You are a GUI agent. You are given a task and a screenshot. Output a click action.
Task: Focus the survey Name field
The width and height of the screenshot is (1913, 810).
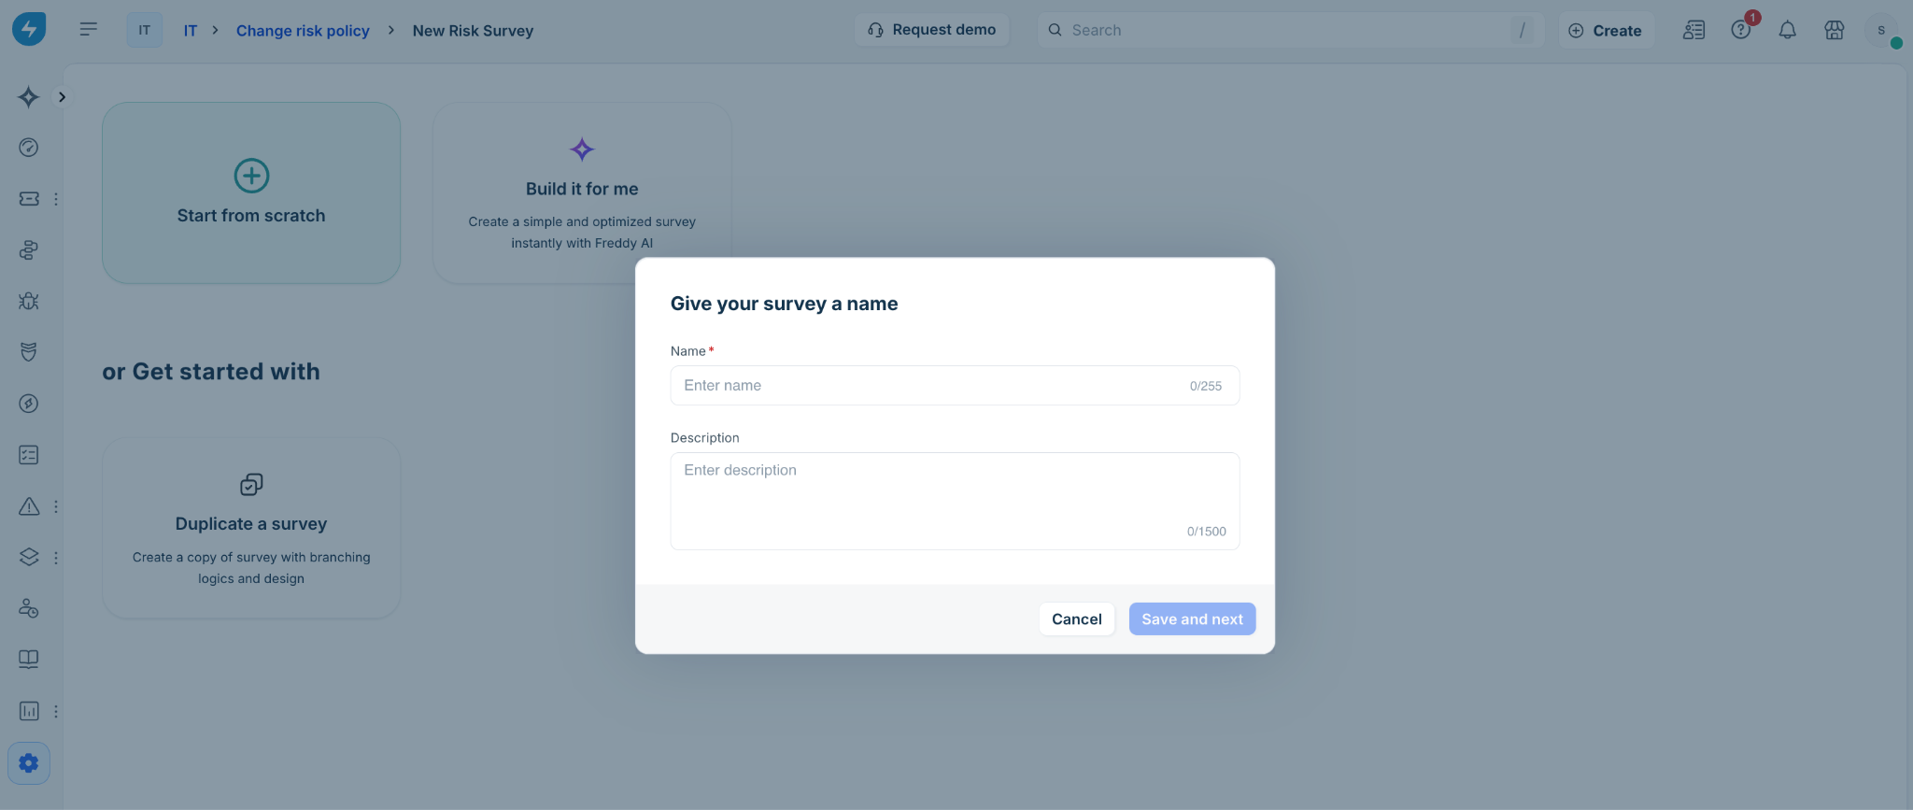[x=955, y=385]
